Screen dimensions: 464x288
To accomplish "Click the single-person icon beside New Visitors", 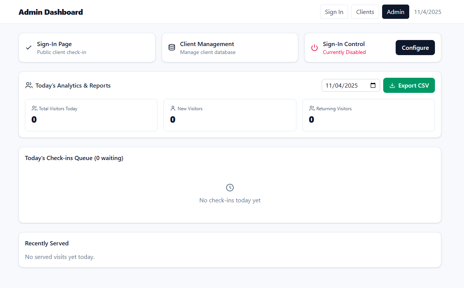I will pyautogui.click(x=173, y=108).
